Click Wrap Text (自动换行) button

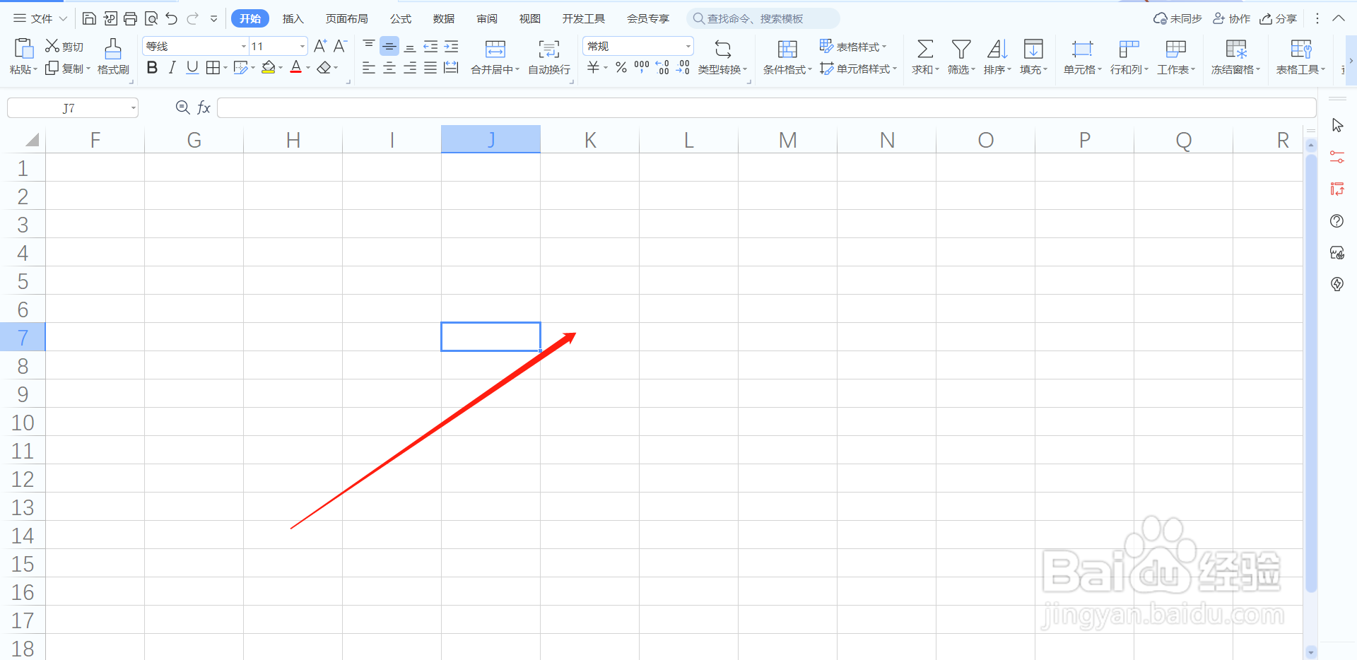tap(549, 57)
